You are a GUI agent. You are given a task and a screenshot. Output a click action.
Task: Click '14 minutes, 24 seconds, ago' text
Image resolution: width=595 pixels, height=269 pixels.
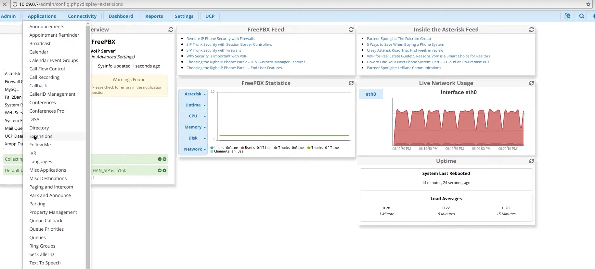(x=446, y=183)
